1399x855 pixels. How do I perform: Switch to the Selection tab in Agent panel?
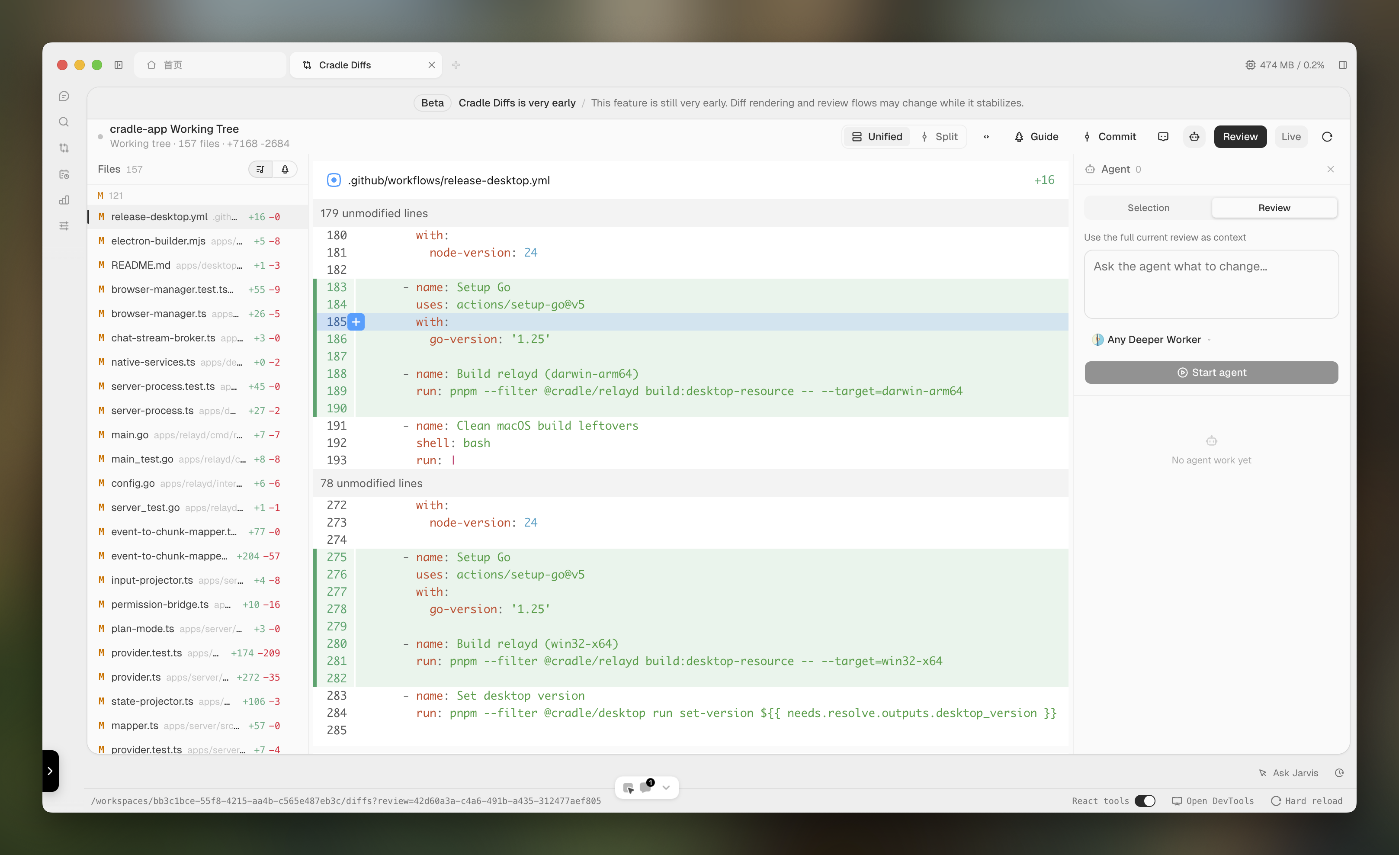tap(1148, 208)
